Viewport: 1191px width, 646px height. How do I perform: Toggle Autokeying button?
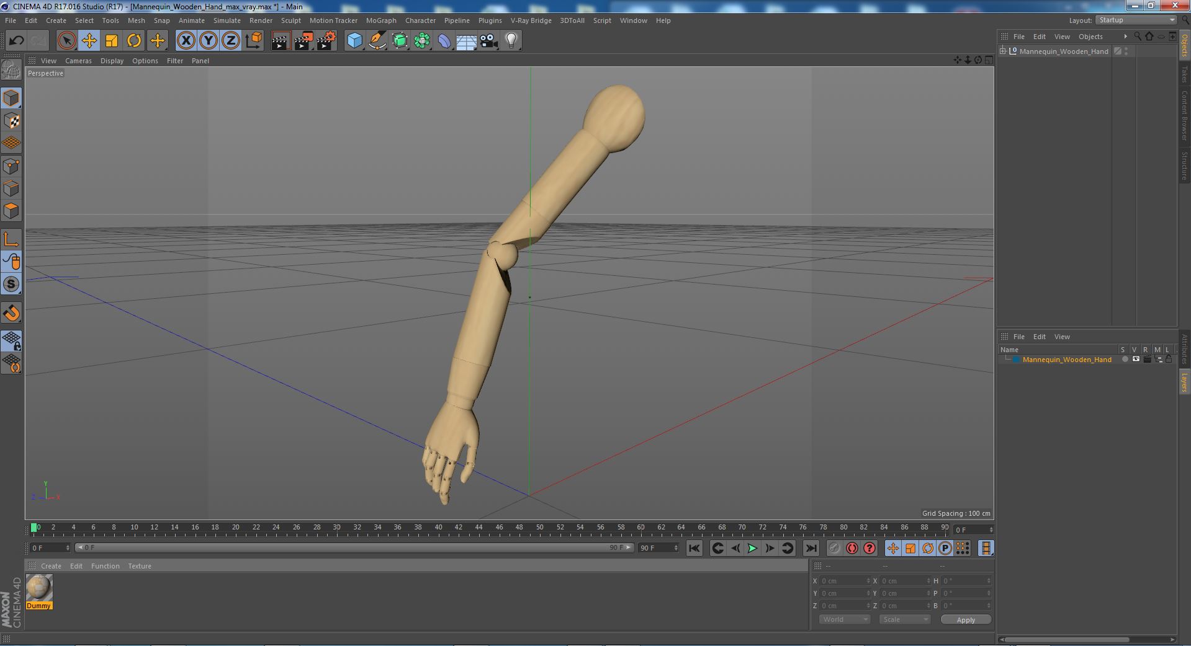[852, 548]
